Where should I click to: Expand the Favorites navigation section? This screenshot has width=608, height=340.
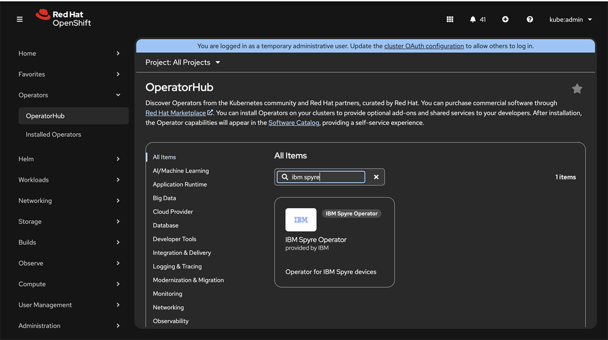(x=69, y=74)
